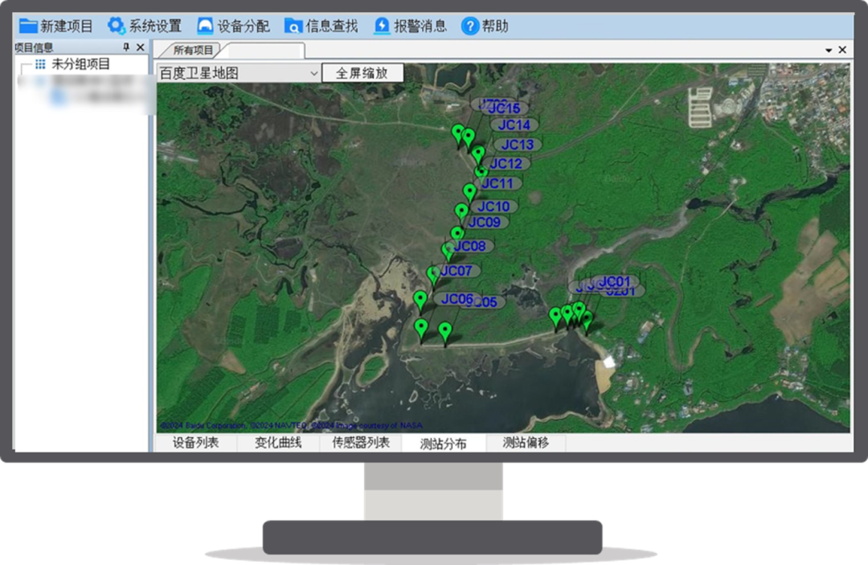The width and height of the screenshot is (868, 565).
Task: Select the JC07 station label on map
Action: pos(457,271)
